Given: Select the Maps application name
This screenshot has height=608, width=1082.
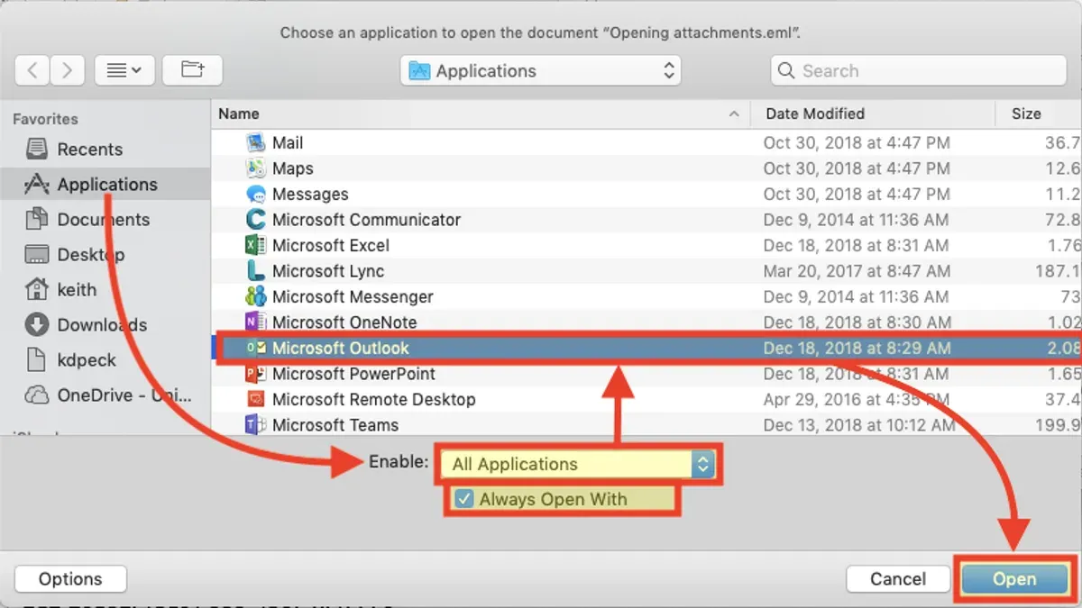Looking at the screenshot, I should 293,168.
